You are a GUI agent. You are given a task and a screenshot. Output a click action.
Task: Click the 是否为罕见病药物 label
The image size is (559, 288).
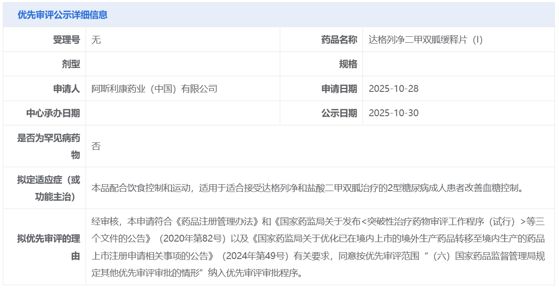coord(49,146)
